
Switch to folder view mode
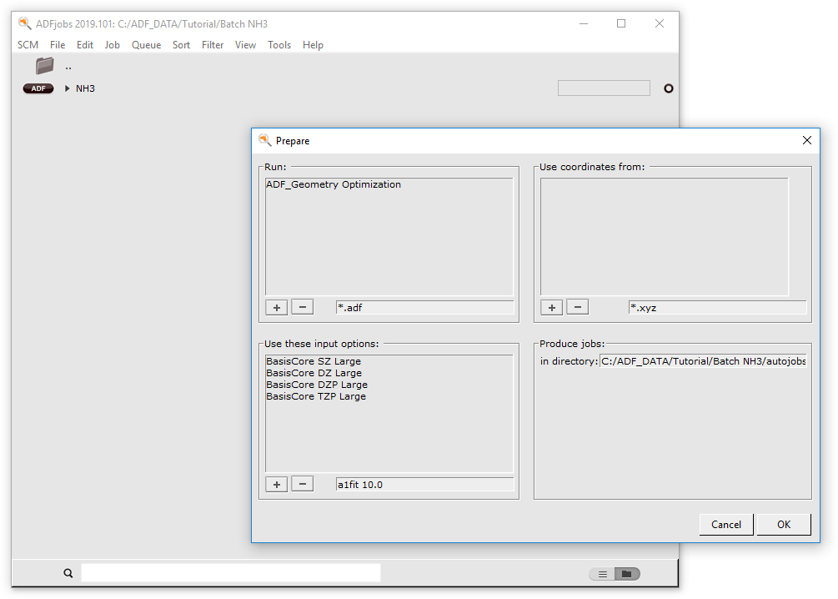coord(625,573)
